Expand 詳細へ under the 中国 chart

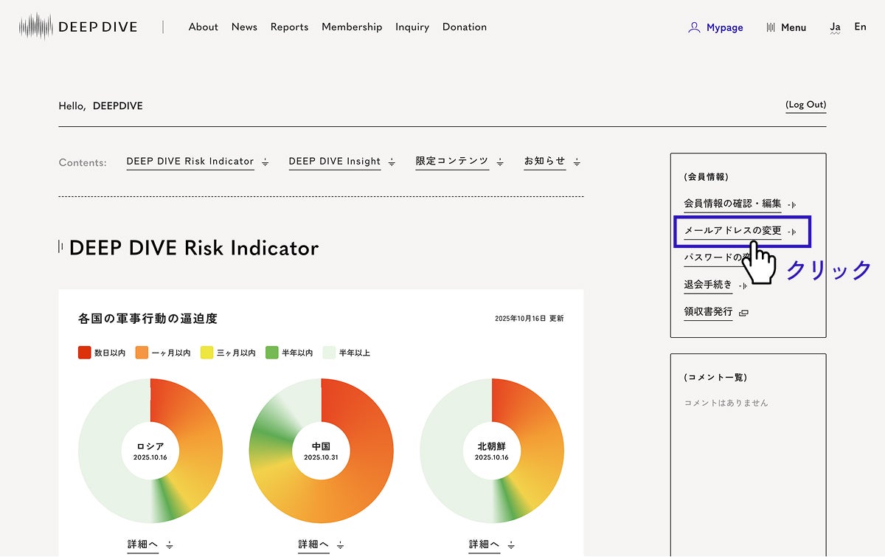[x=314, y=544]
